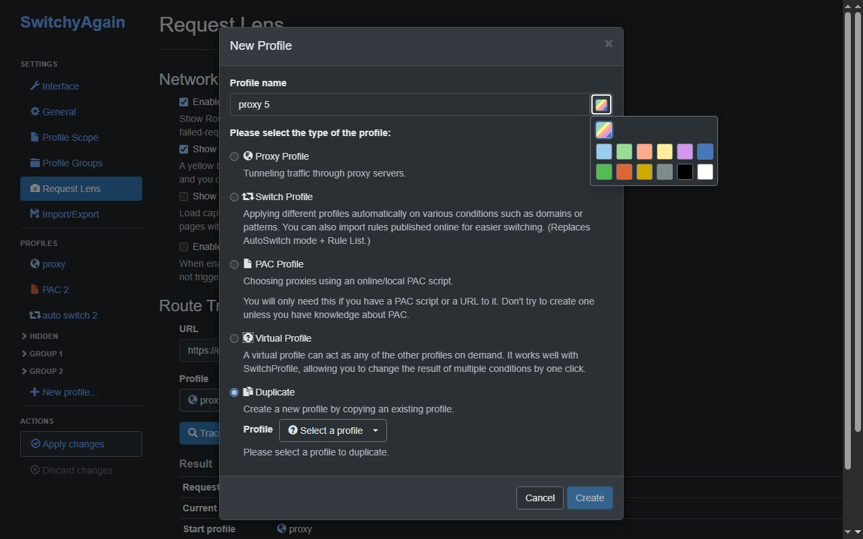Pick the light green color swatch
863x539 pixels.
click(624, 152)
